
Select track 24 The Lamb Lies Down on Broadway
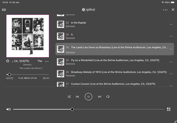115,49
